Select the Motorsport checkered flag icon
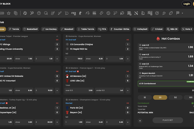Image resolution: width=194 pixels, height=129 pixels. click(178, 13)
